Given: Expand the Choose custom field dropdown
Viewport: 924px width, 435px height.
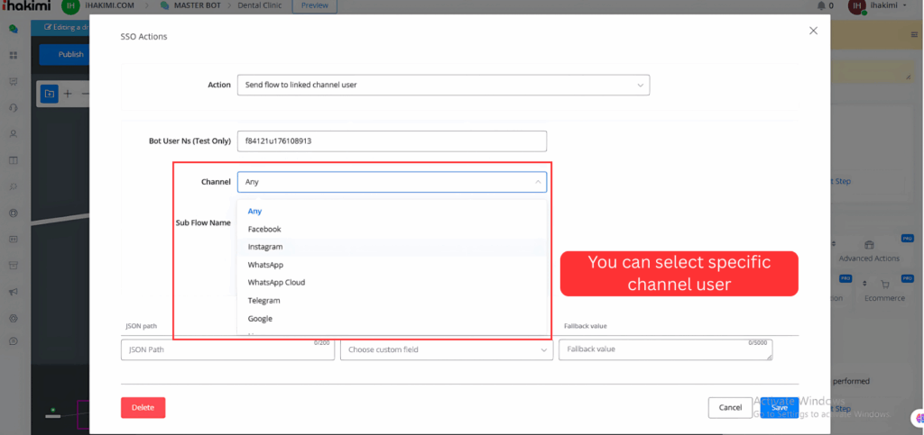Looking at the screenshot, I should tap(446, 349).
